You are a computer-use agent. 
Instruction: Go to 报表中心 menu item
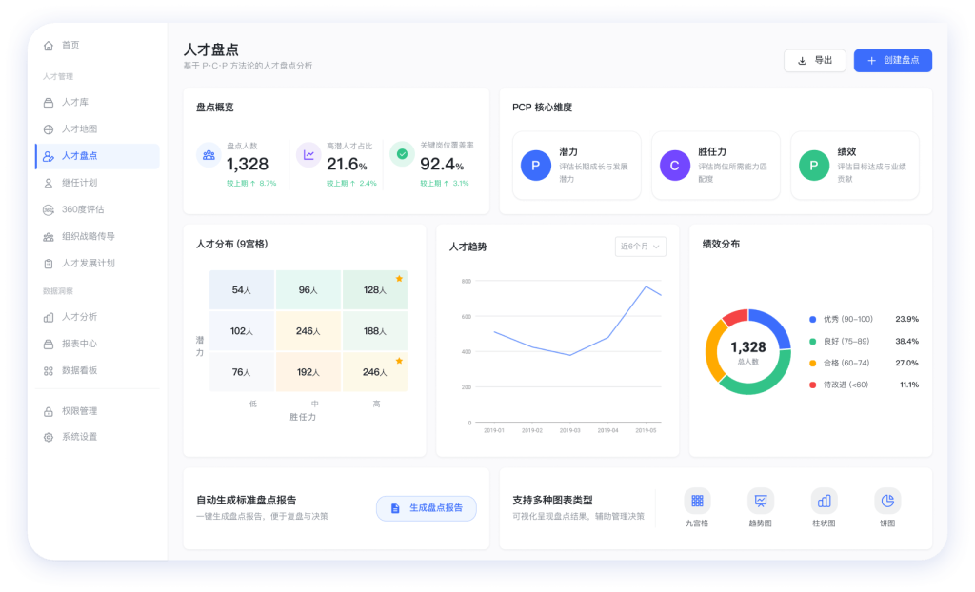(97, 344)
